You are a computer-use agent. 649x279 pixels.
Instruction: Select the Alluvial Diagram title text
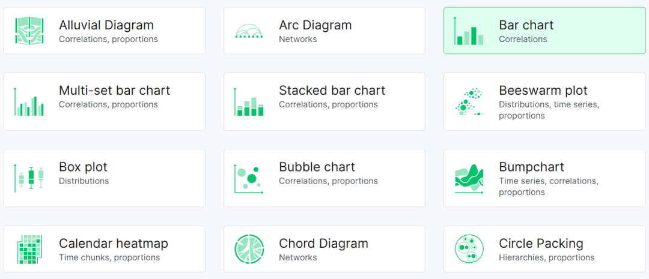click(106, 25)
